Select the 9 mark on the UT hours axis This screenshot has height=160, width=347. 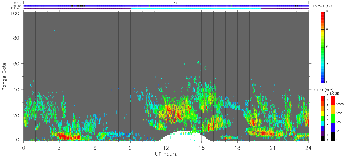(131, 148)
